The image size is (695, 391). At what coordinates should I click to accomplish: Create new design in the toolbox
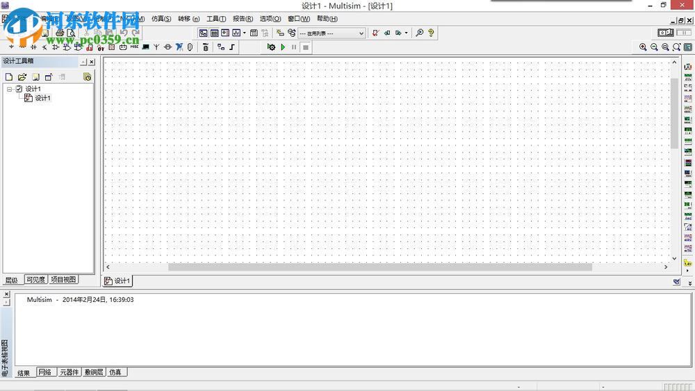(9, 77)
